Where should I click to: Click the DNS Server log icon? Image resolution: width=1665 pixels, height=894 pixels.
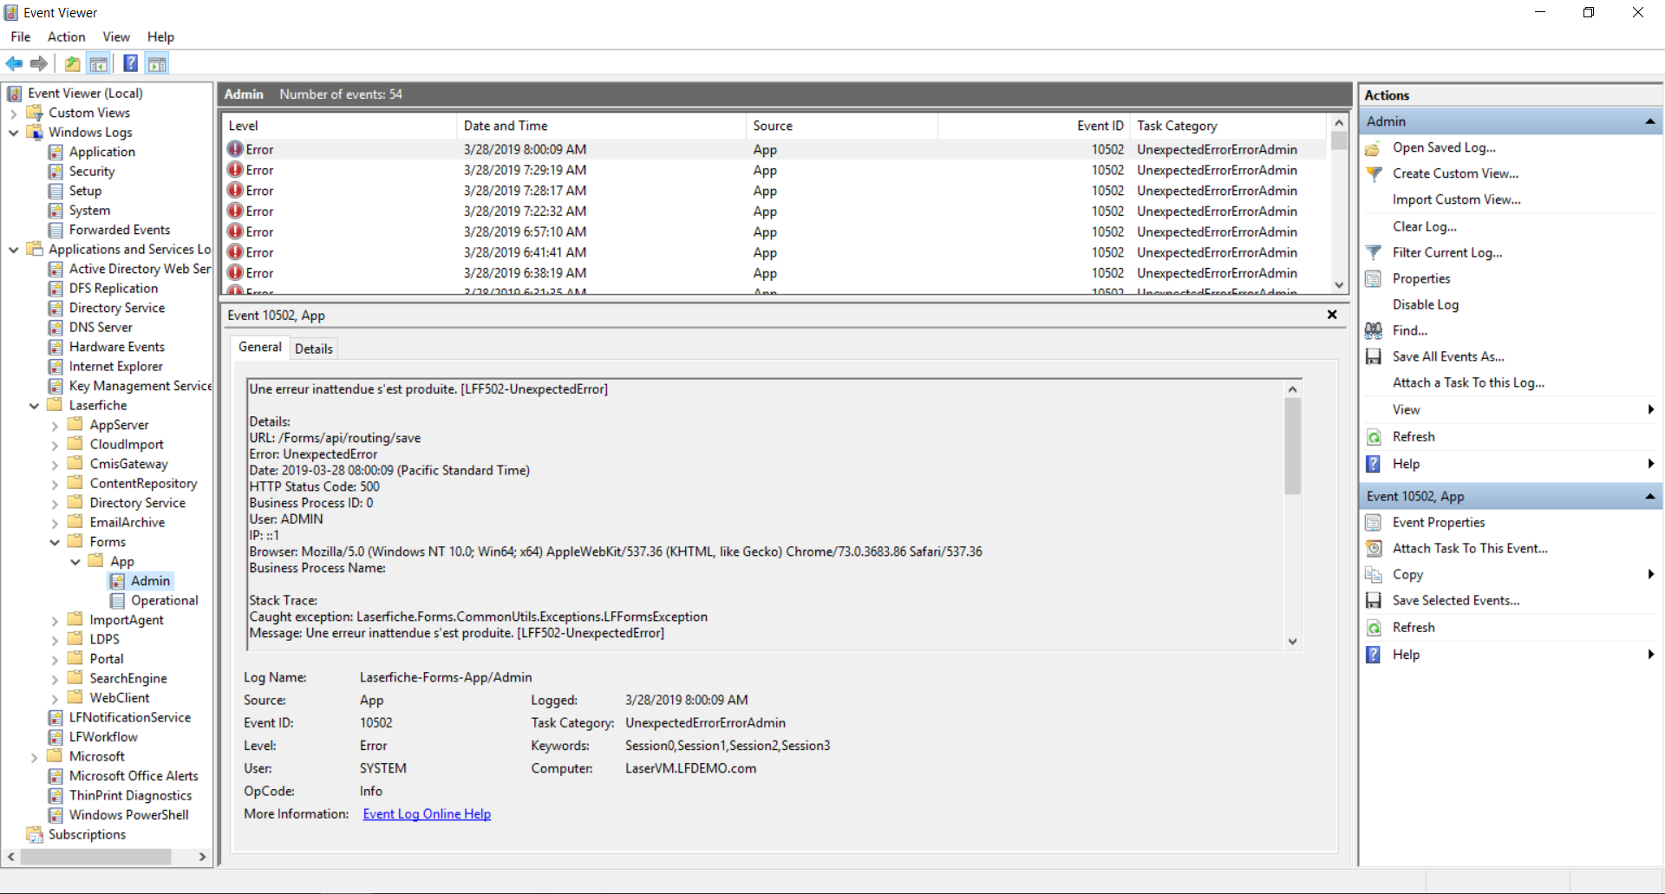pos(55,328)
